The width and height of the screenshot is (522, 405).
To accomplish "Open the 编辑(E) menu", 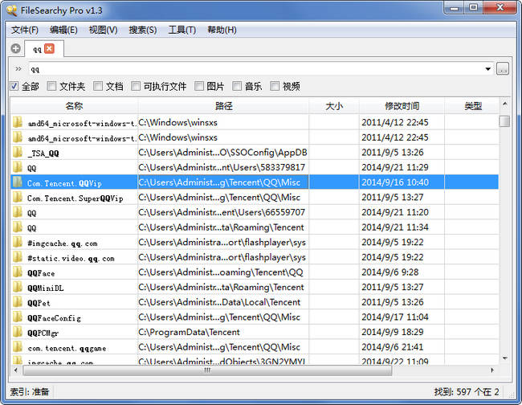I will [x=63, y=30].
